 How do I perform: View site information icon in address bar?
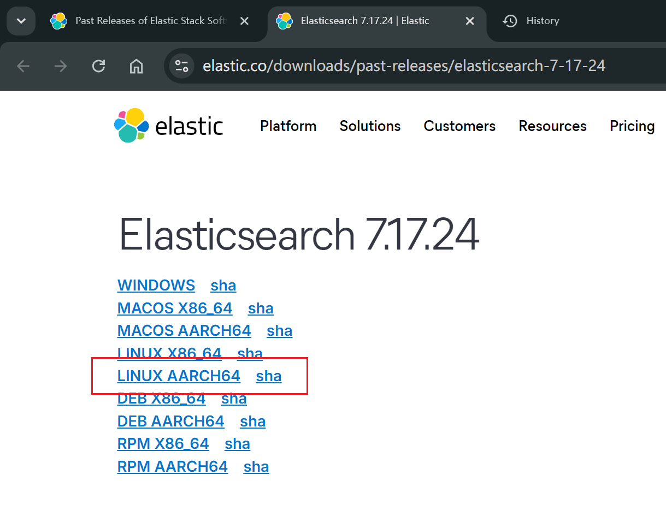pyautogui.click(x=181, y=66)
